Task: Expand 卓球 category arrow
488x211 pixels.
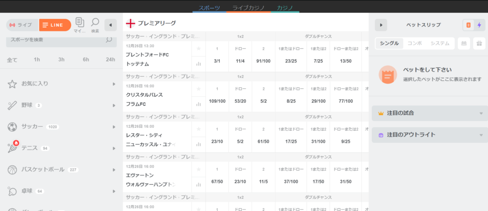Action: point(114,191)
